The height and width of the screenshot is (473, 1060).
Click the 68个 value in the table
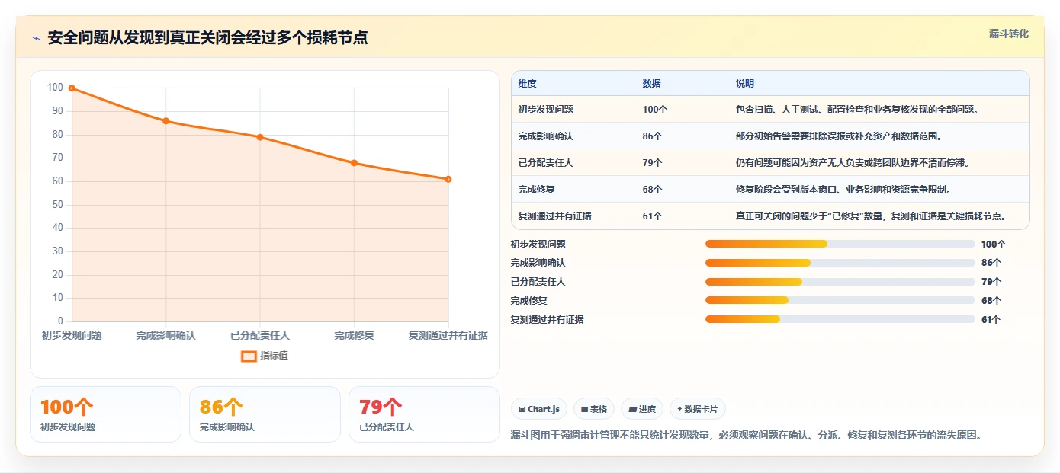point(653,190)
